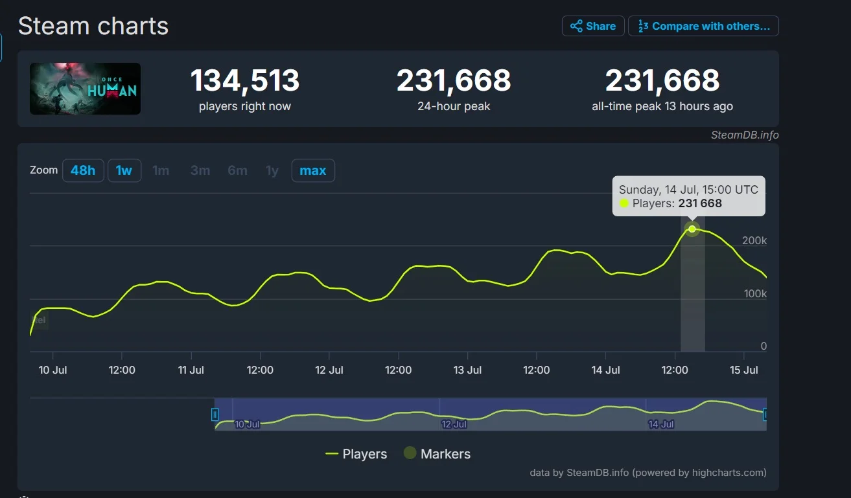Select the max zoom range
Image resolution: width=851 pixels, height=498 pixels.
point(313,170)
